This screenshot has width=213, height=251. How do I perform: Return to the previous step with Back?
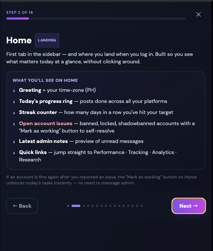point(22,206)
